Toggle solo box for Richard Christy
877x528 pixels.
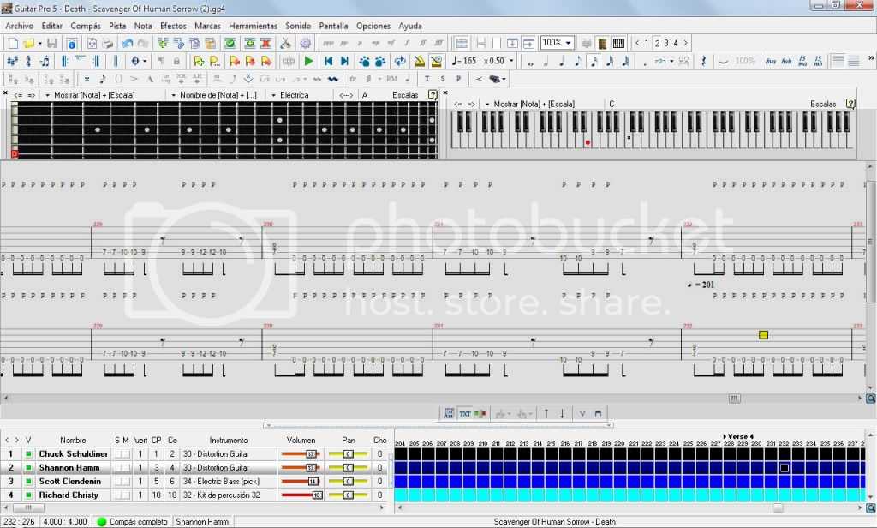pyautogui.click(x=117, y=495)
